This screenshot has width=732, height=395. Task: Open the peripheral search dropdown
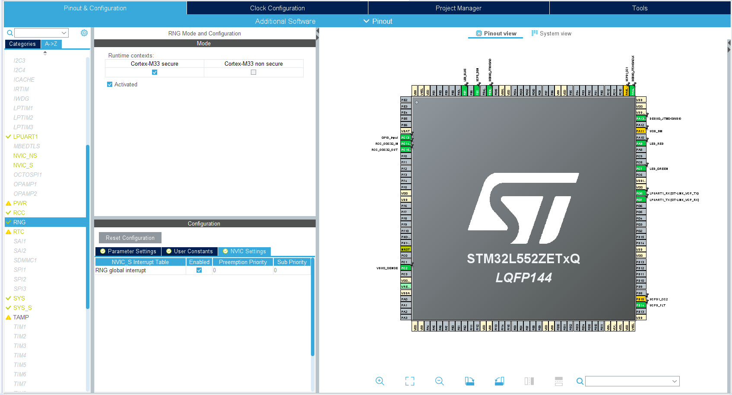[x=64, y=33]
